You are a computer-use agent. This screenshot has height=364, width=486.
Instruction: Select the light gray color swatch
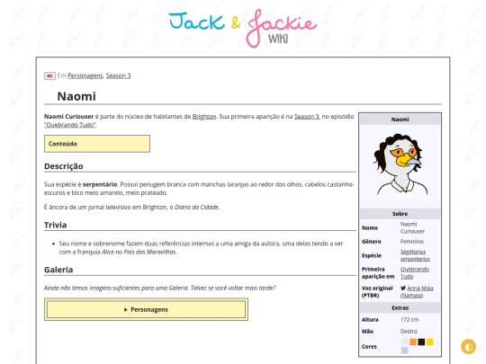coord(404,342)
